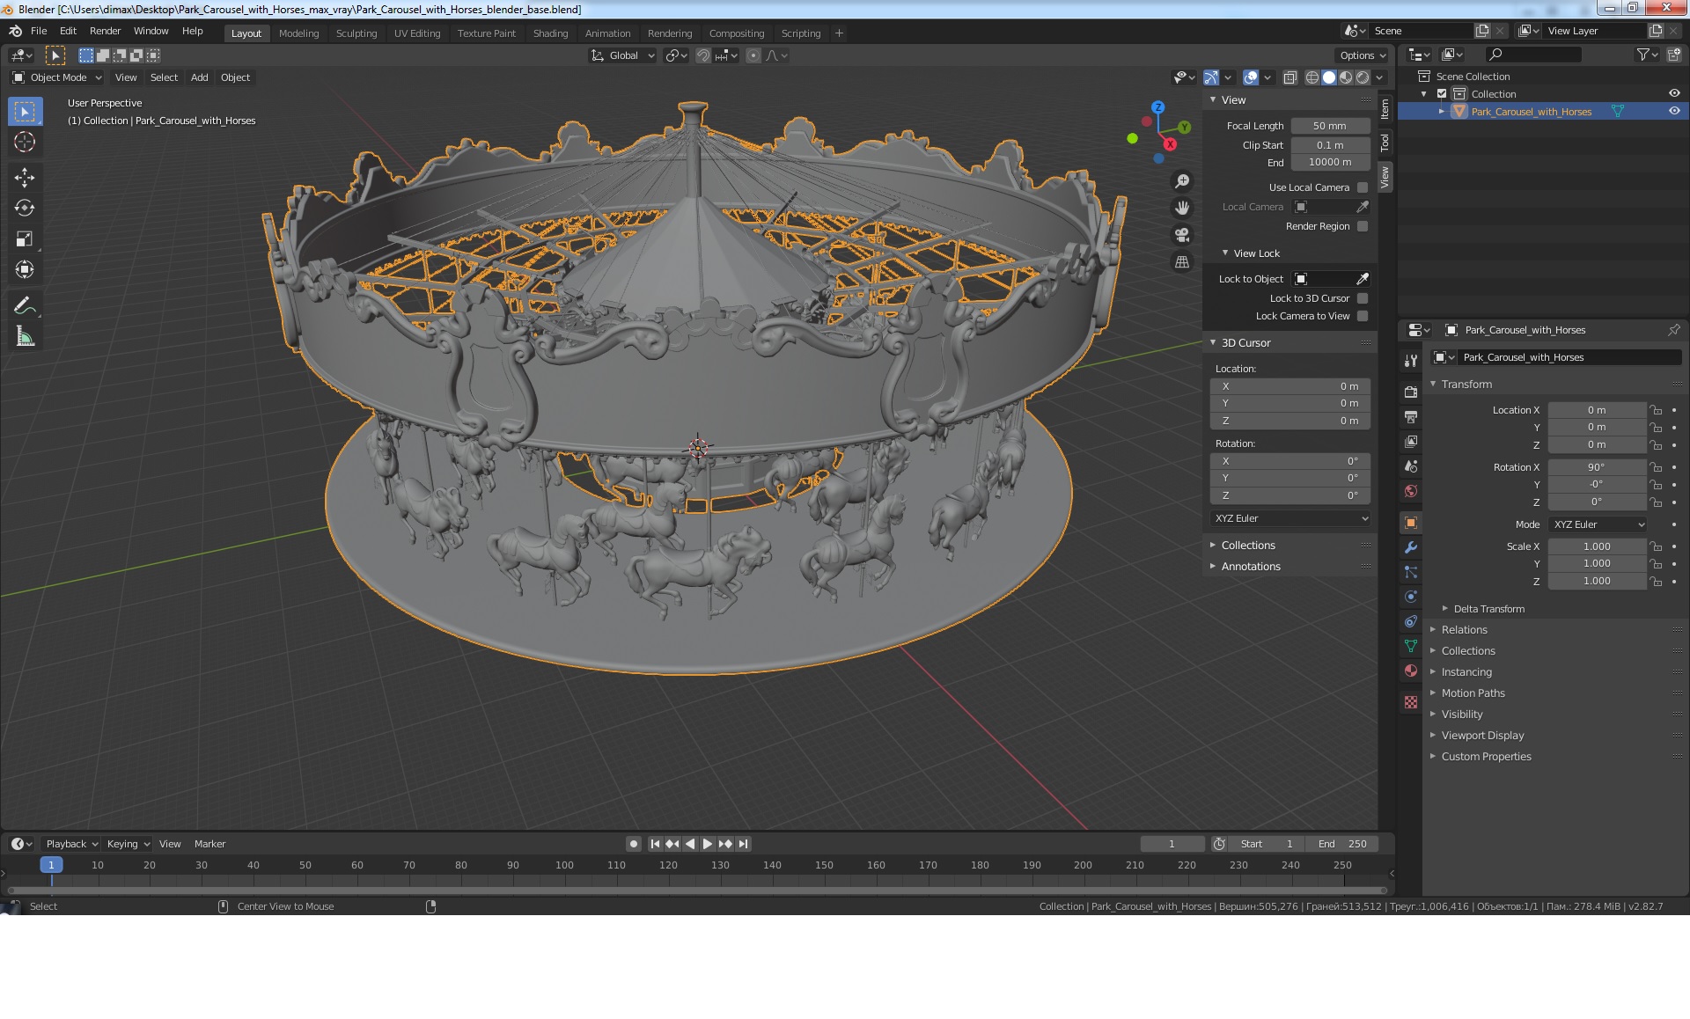Expand the Annotations panel
Viewport: 1690px width, 1019px height.
1250,567
